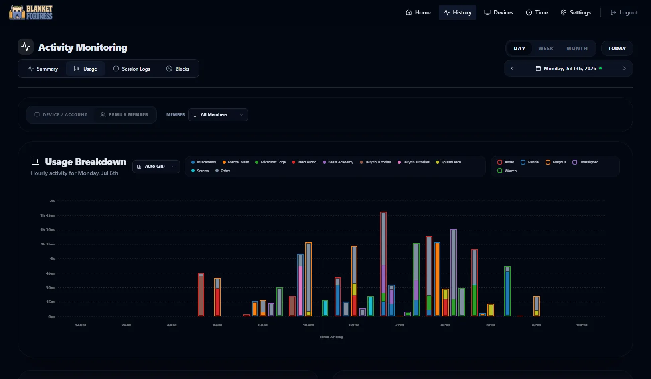Viewport: 651px width, 379px height.
Task: Open the All Members dropdown
Action: click(218, 115)
